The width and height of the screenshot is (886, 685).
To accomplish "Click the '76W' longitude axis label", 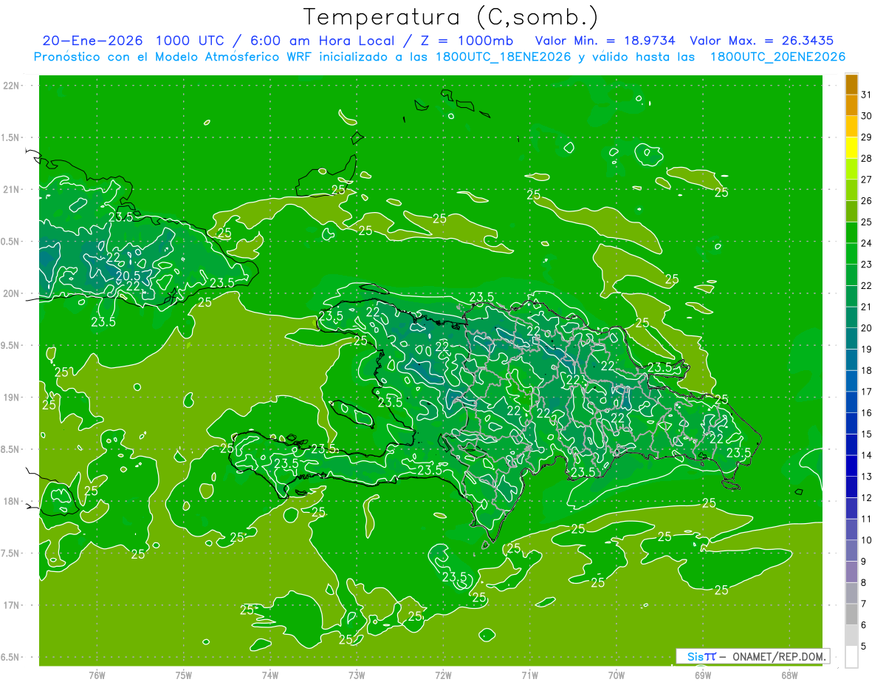I will [x=97, y=675].
